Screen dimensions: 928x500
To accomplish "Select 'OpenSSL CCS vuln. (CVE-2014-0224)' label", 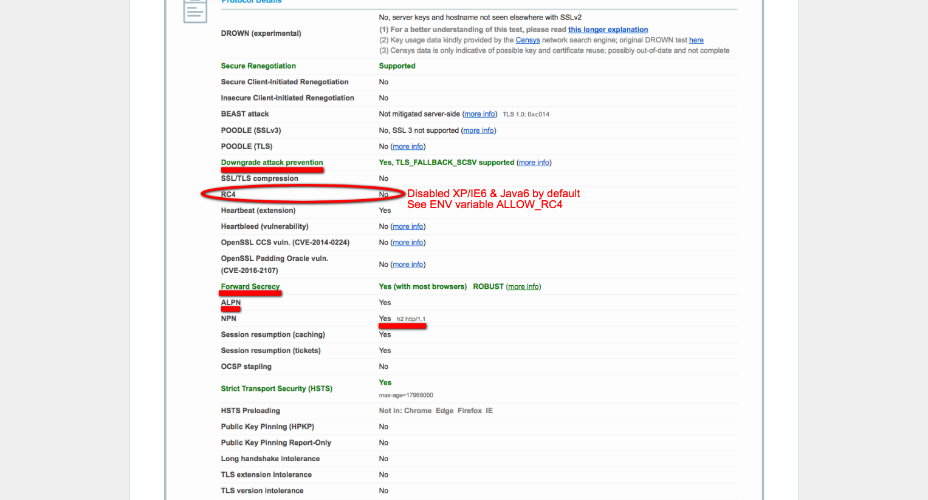I will [x=285, y=242].
